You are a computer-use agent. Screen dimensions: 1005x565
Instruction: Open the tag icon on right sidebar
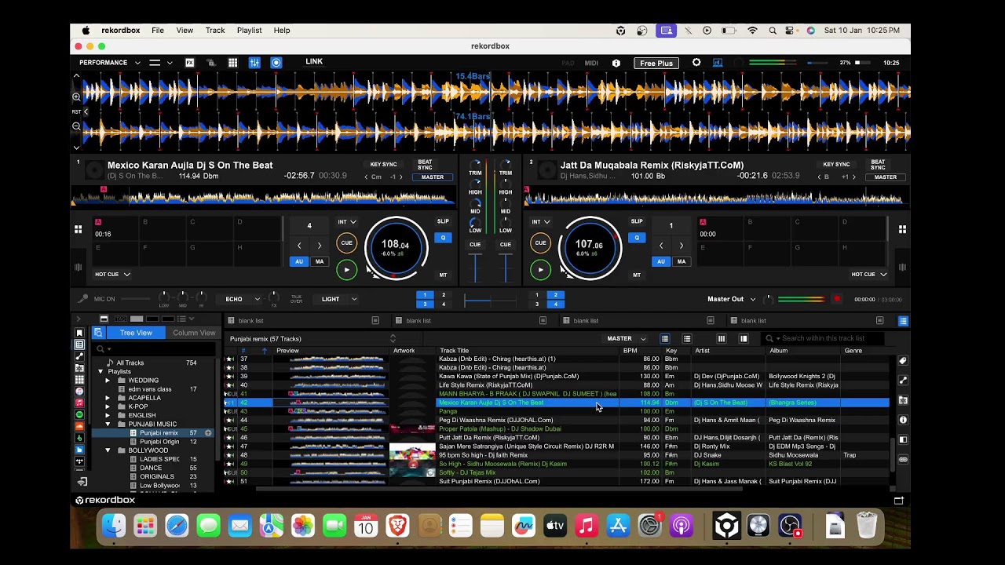click(903, 361)
